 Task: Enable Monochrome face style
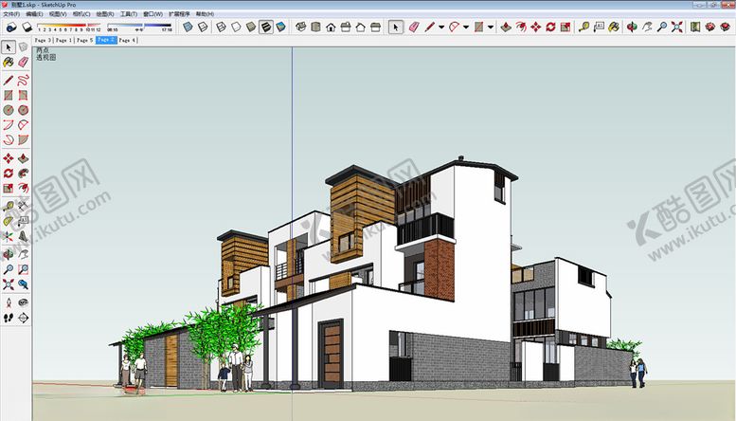(x=281, y=27)
